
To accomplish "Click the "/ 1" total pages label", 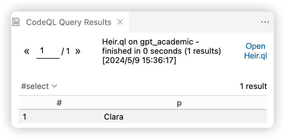I will point(66,51).
